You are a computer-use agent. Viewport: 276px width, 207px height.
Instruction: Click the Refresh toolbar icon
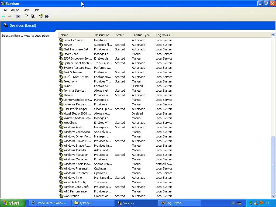click(x=26, y=16)
